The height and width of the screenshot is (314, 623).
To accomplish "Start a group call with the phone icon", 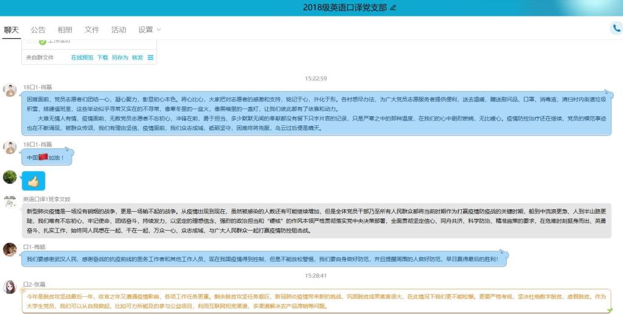I will coord(616,29).
